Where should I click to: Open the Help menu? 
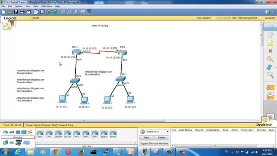coord(58,6)
